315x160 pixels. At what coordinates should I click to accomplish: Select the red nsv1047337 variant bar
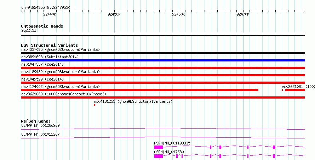(x=163, y=68)
